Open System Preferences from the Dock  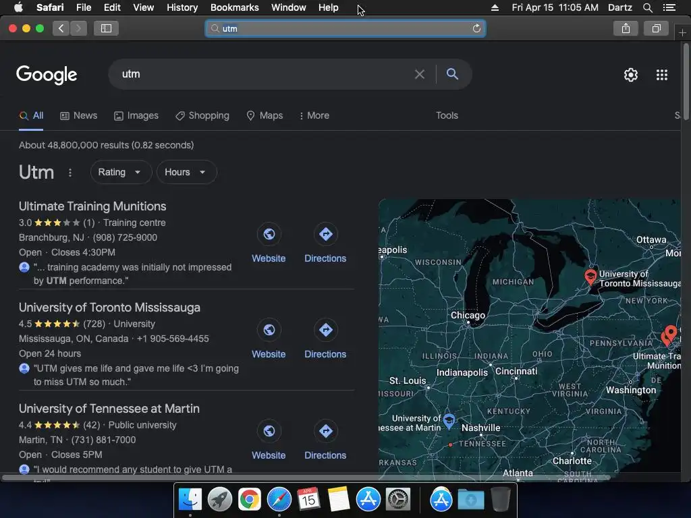(x=398, y=500)
